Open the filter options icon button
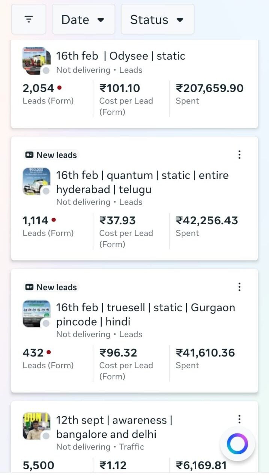The image size is (269, 475). (x=29, y=19)
